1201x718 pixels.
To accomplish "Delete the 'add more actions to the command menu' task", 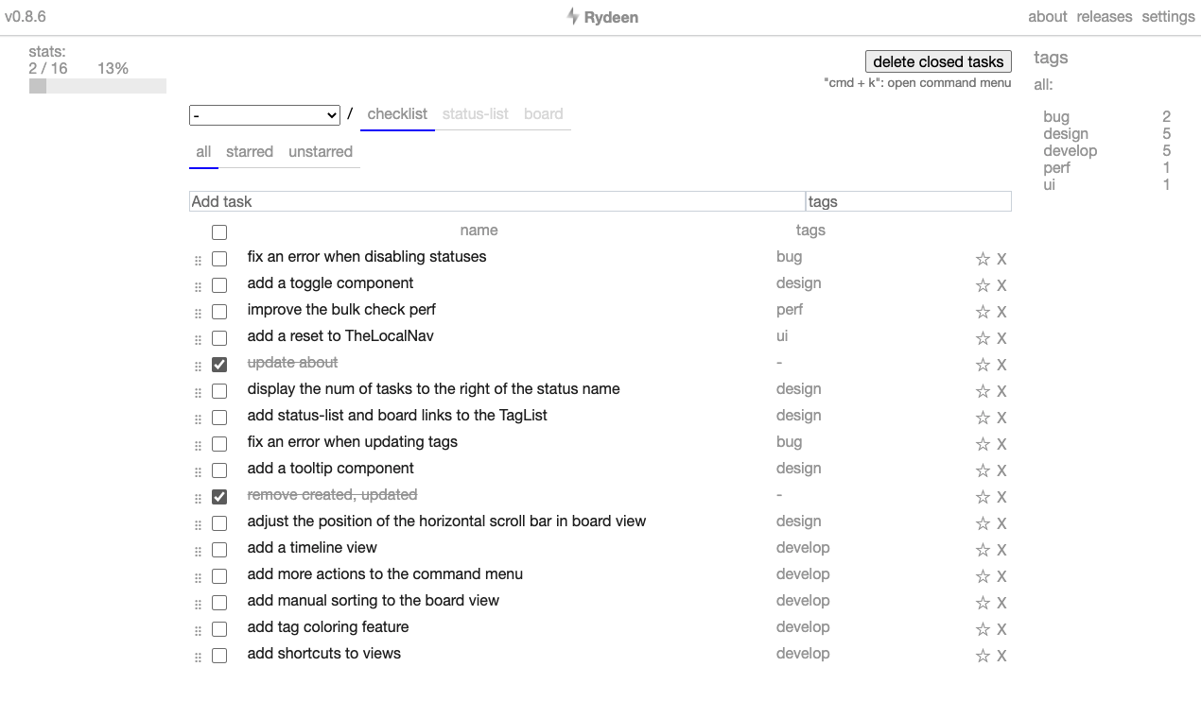I will (x=1001, y=576).
